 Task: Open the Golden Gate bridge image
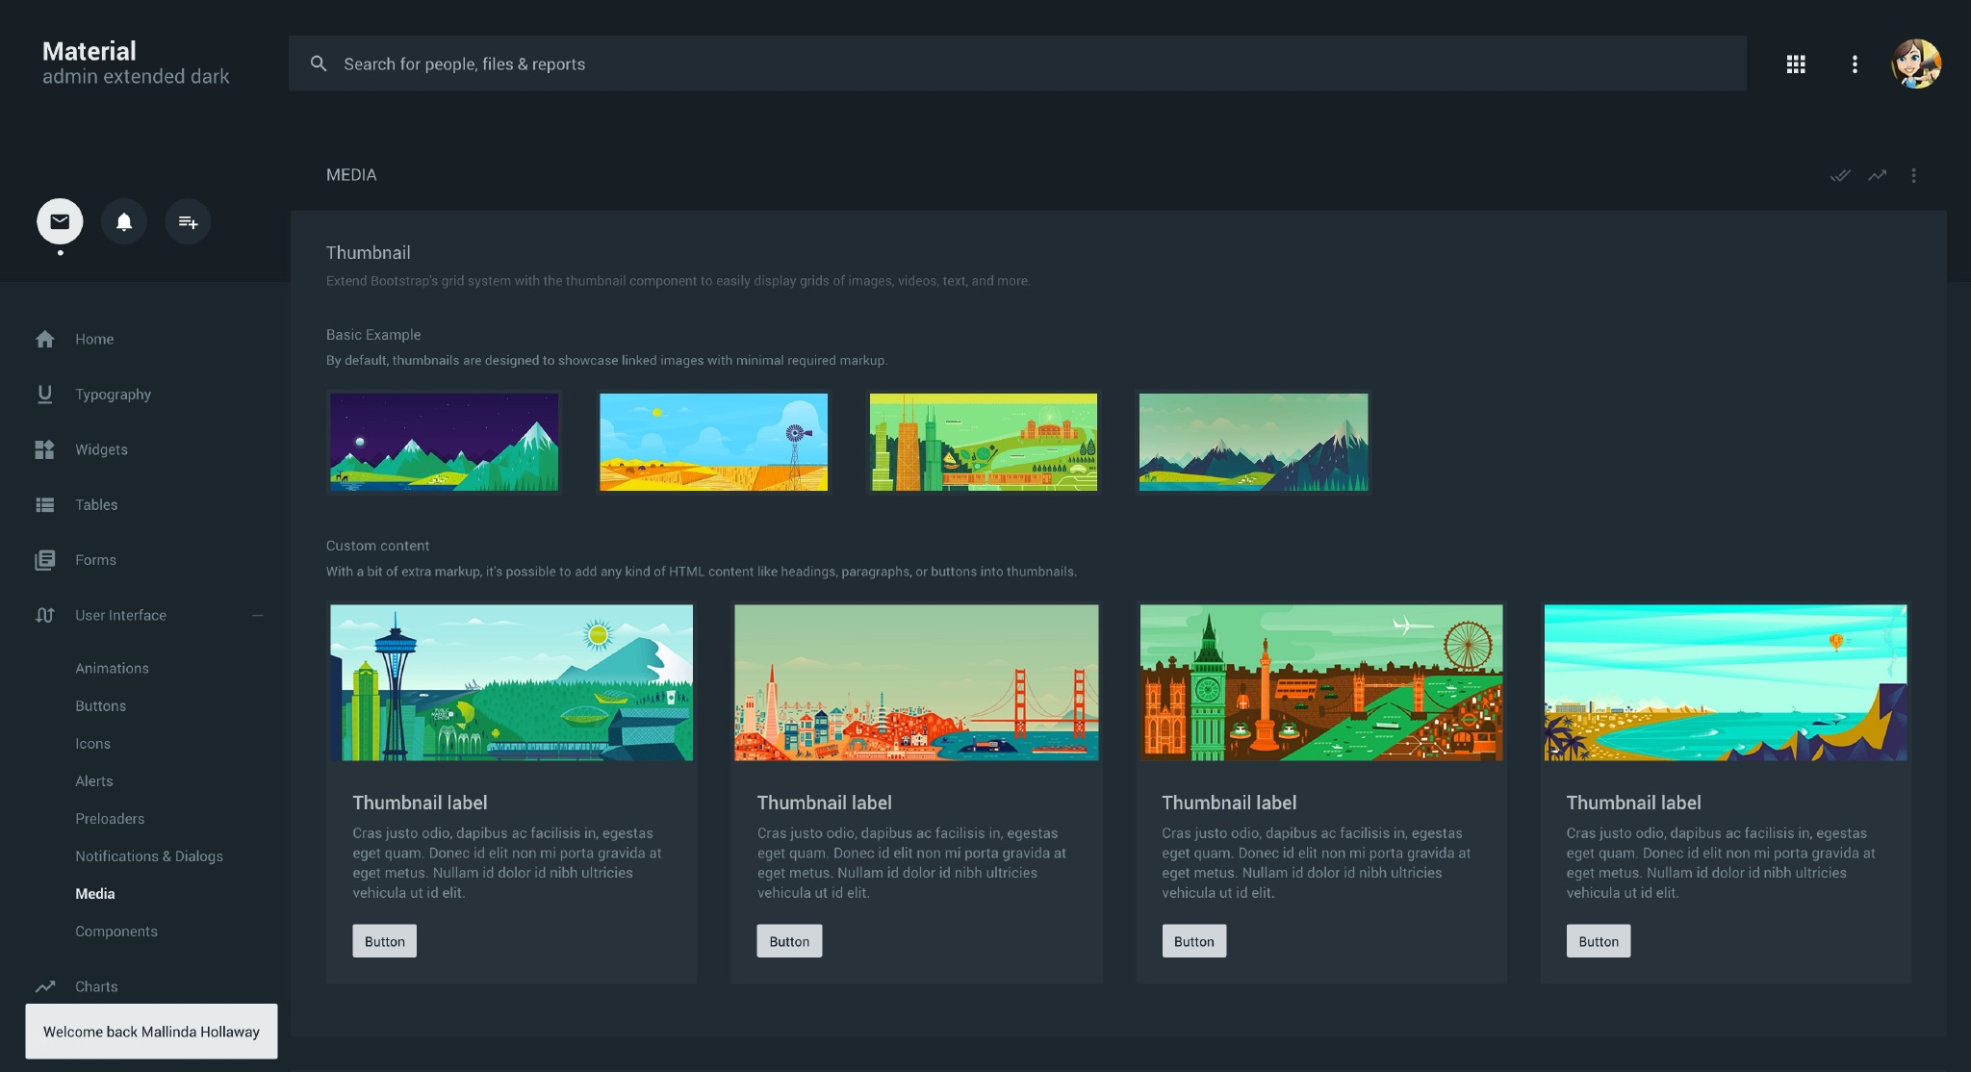(x=916, y=682)
